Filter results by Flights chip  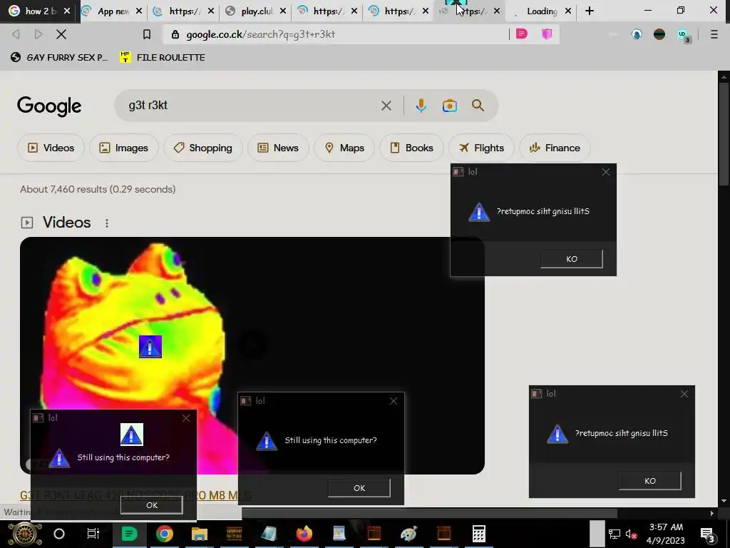[x=481, y=148]
